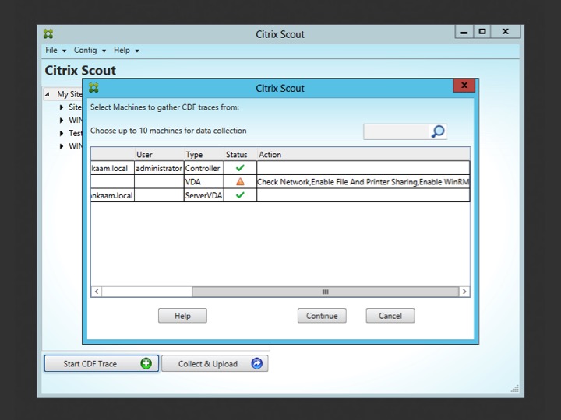This screenshot has height=420, width=561.
Task: Click the Collect & Upload button
Action: pyautogui.click(x=215, y=363)
